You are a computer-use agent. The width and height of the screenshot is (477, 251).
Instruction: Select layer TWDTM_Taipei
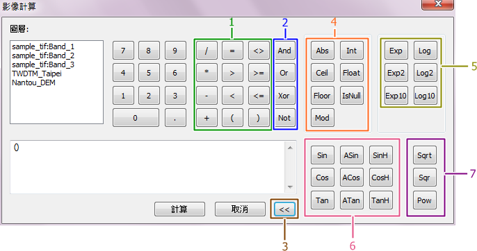point(37,73)
